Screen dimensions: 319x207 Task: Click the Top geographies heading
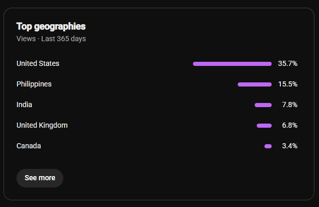(51, 27)
